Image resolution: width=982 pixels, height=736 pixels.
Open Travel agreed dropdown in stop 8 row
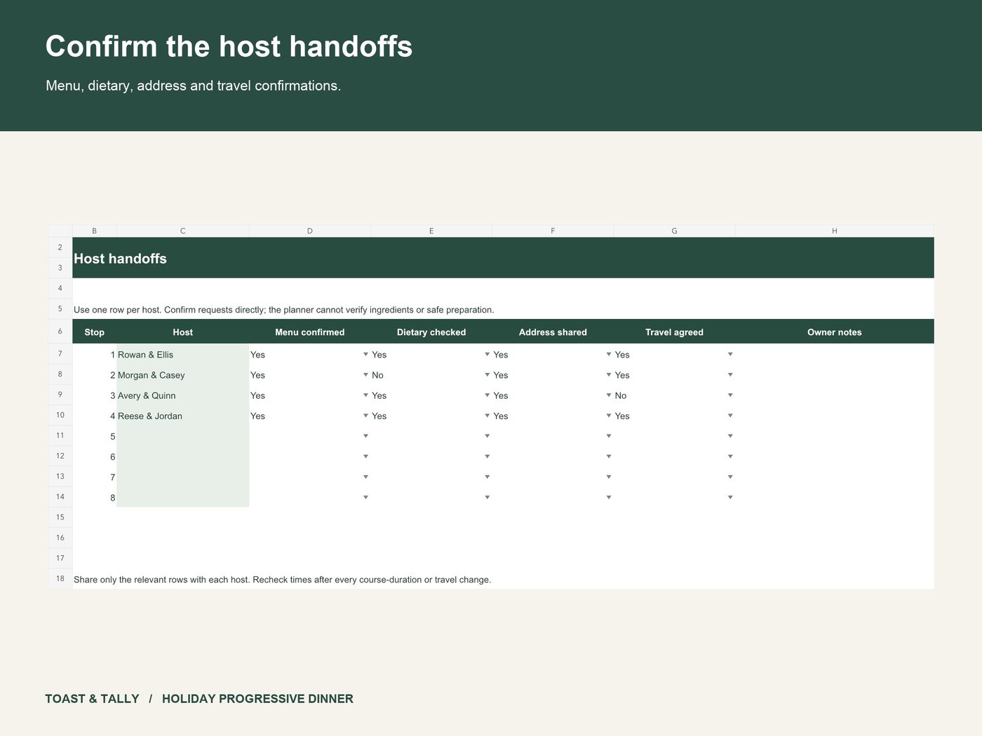pos(730,498)
